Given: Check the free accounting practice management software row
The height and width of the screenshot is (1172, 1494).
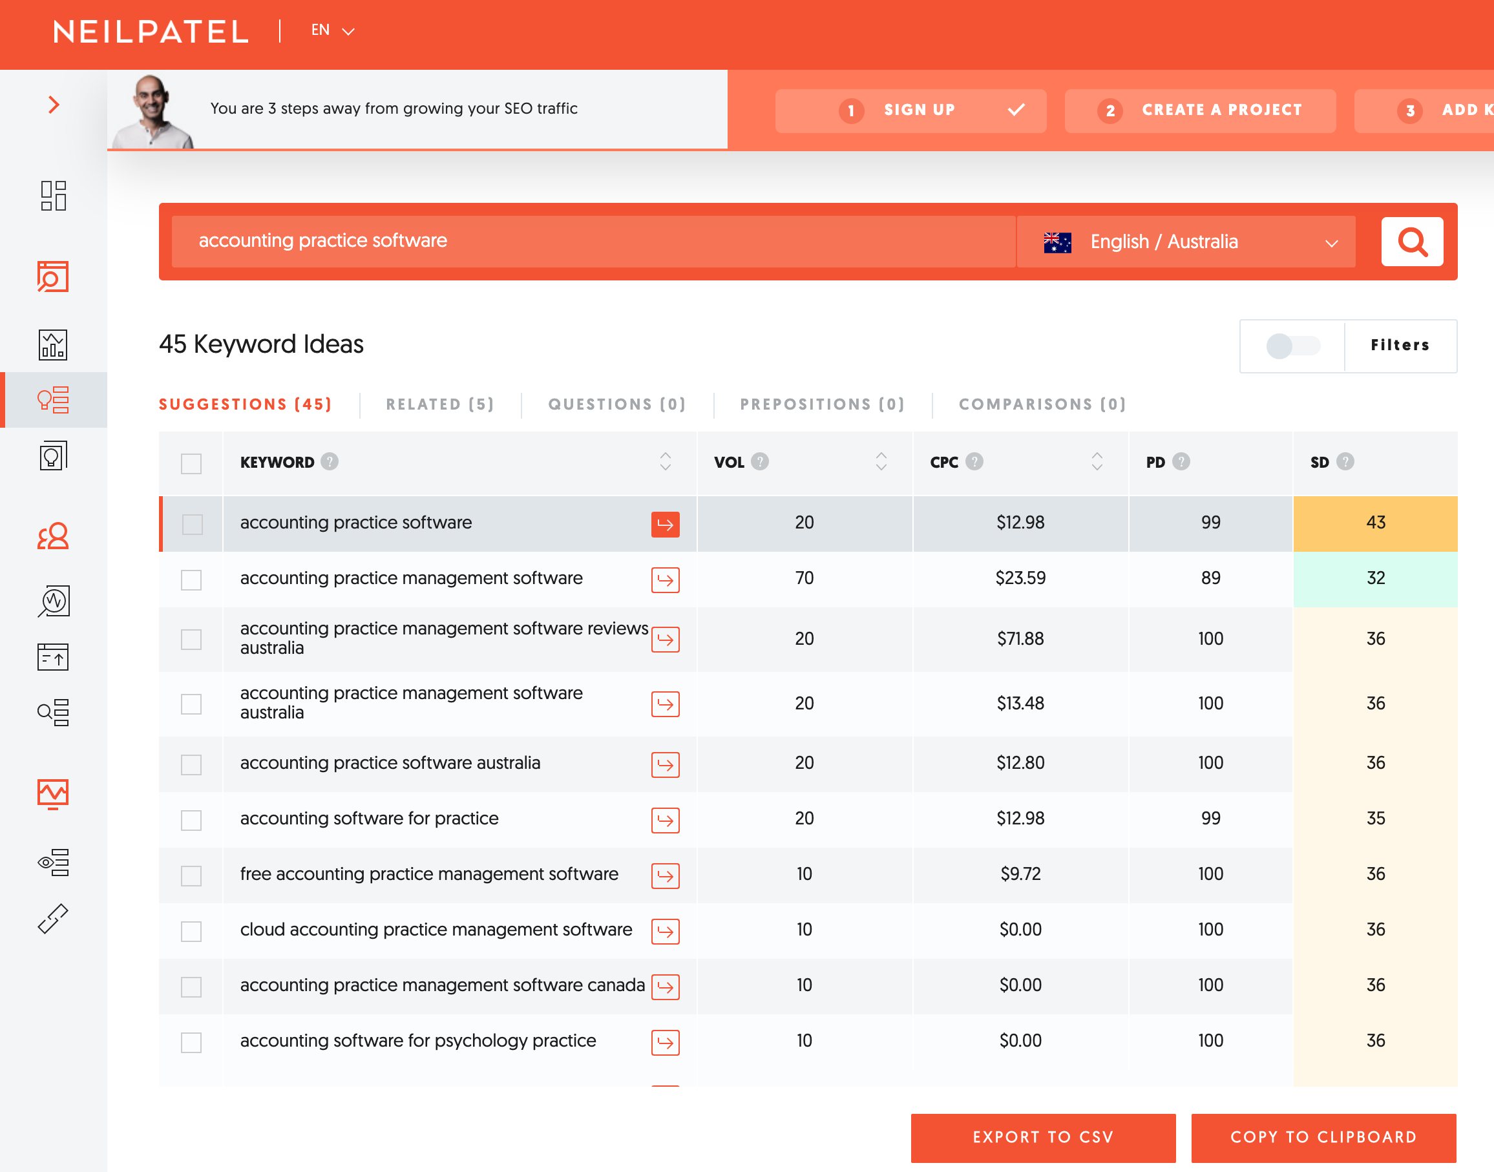Looking at the screenshot, I should (191, 875).
